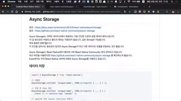Switch to AsyncStorage - Expo Documentation tab

96,7
